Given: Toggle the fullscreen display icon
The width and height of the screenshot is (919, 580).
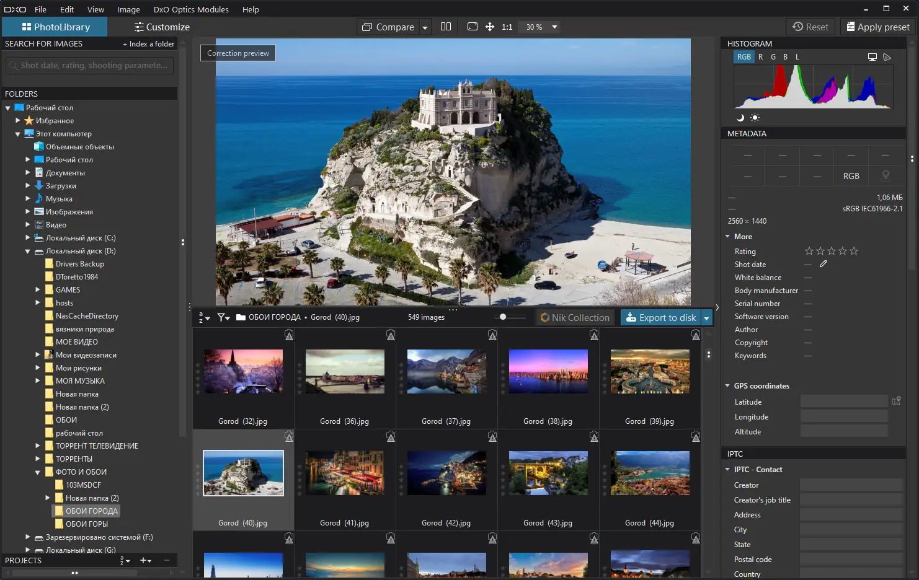Looking at the screenshot, I should [472, 27].
